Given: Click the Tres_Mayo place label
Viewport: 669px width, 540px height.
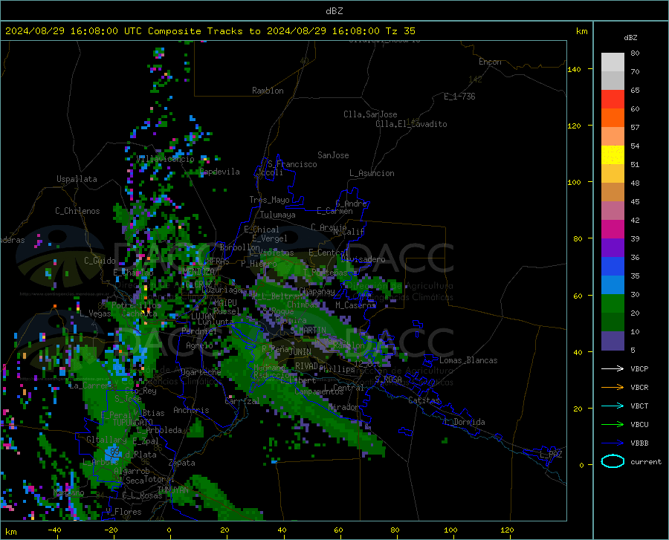Looking at the screenshot, I should tap(269, 200).
